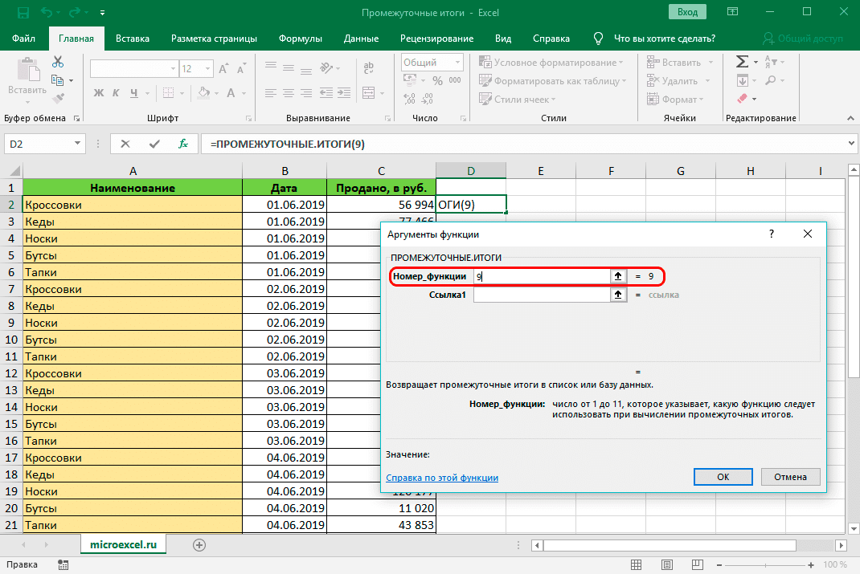Cancel the formula entry with the X icon

(125, 144)
